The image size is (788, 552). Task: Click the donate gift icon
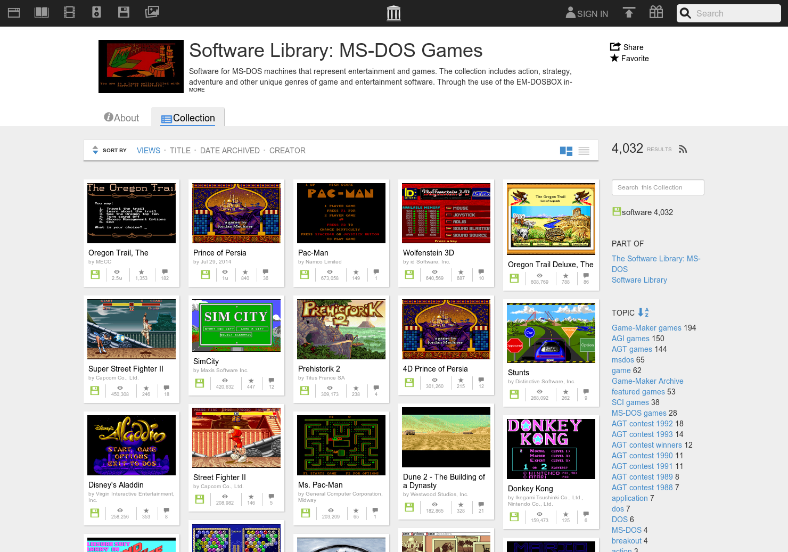656,12
